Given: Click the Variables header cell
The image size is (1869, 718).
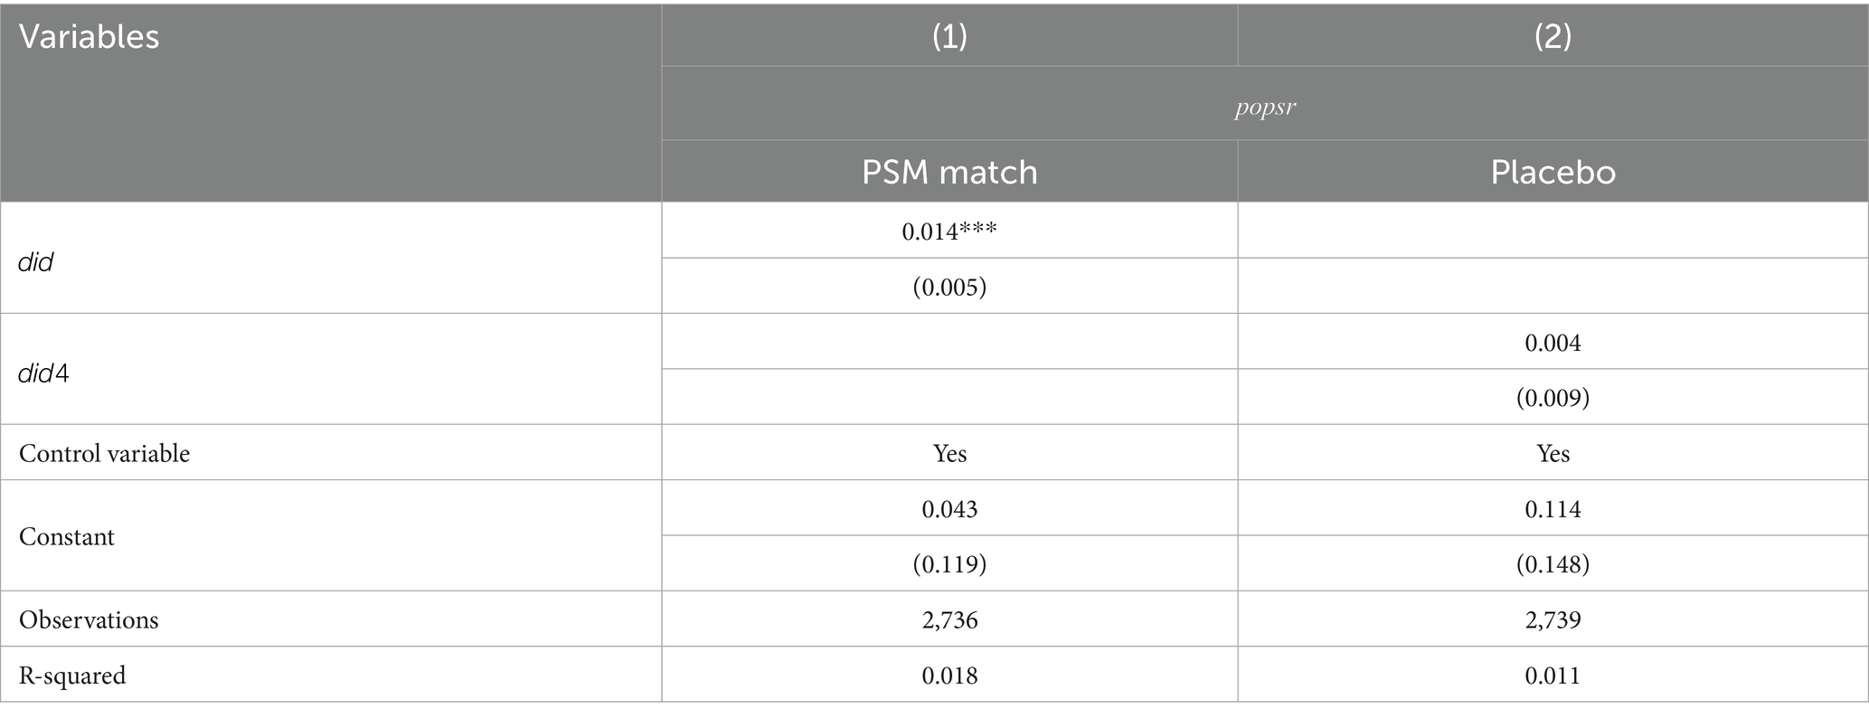Looking at the screenshot, I should (x=89, y=37).
